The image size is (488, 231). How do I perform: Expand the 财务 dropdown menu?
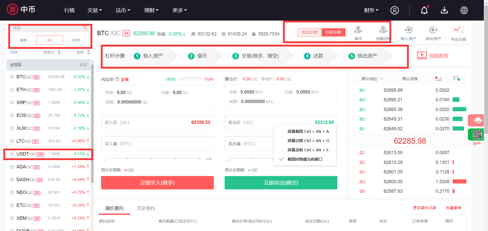[x=371, y=10]
